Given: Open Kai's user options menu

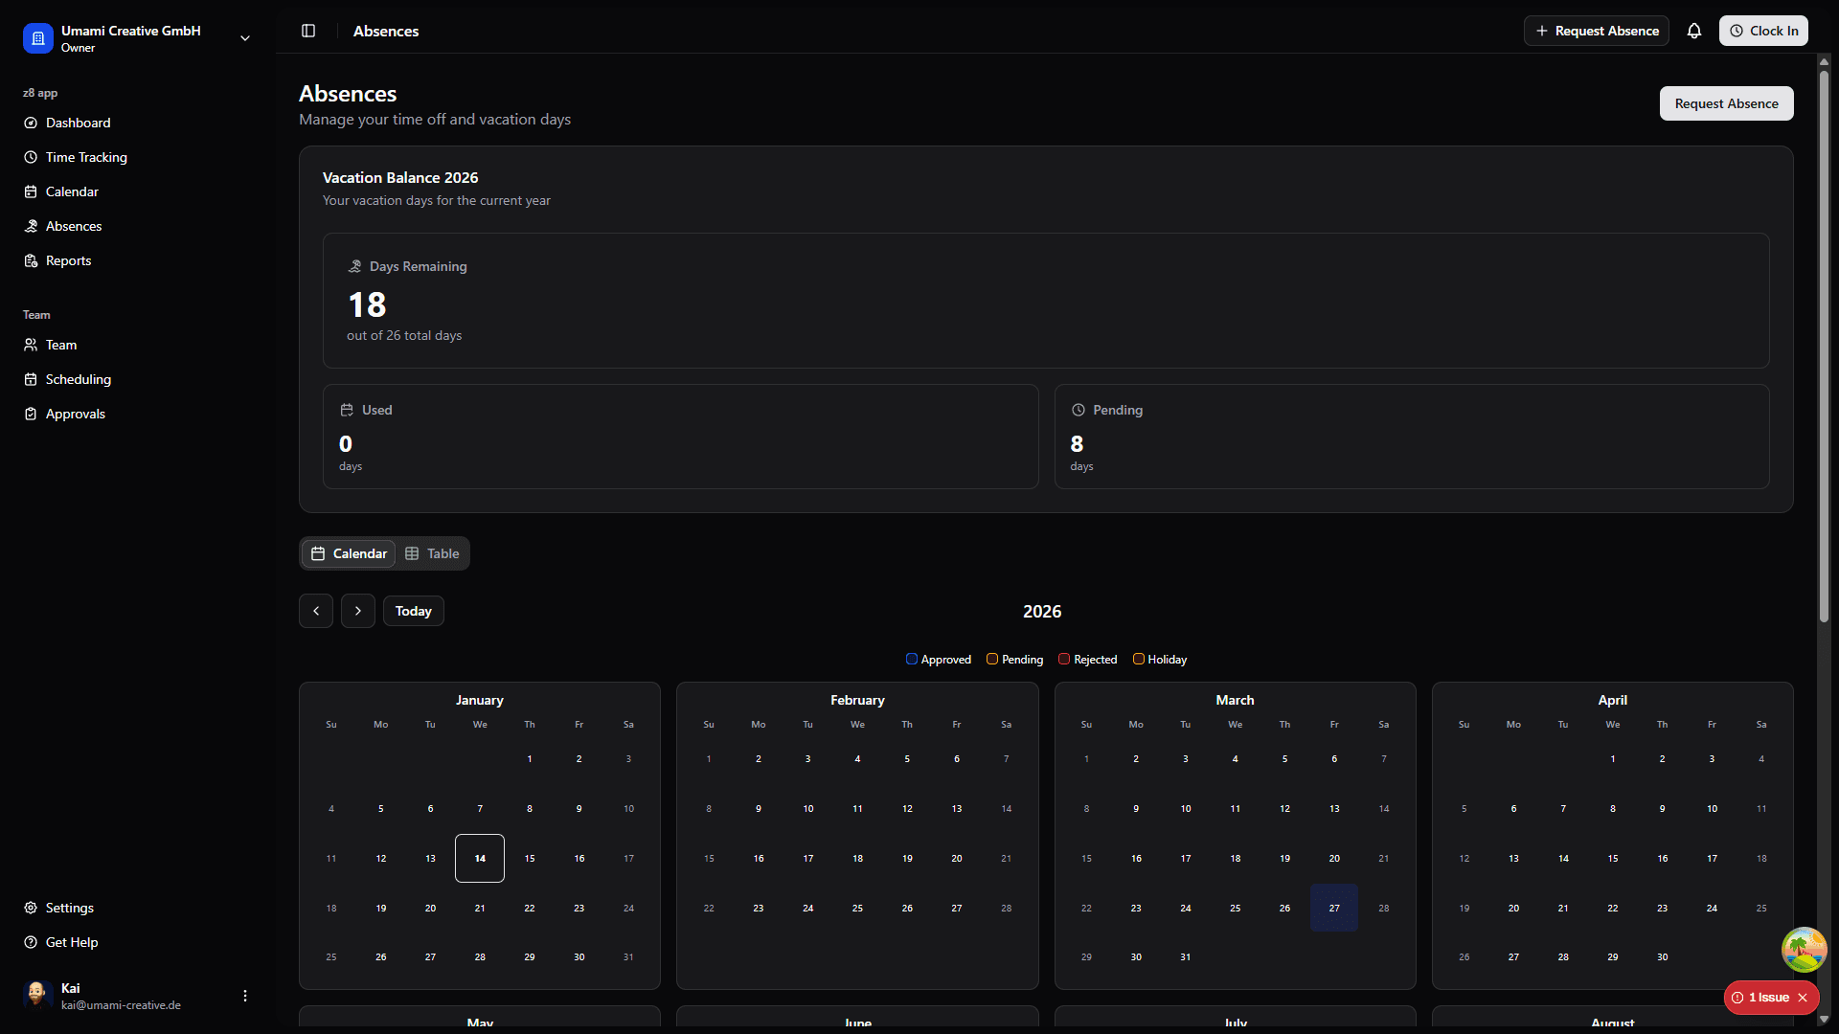Looking at the screenshot, I should [245, 996].
